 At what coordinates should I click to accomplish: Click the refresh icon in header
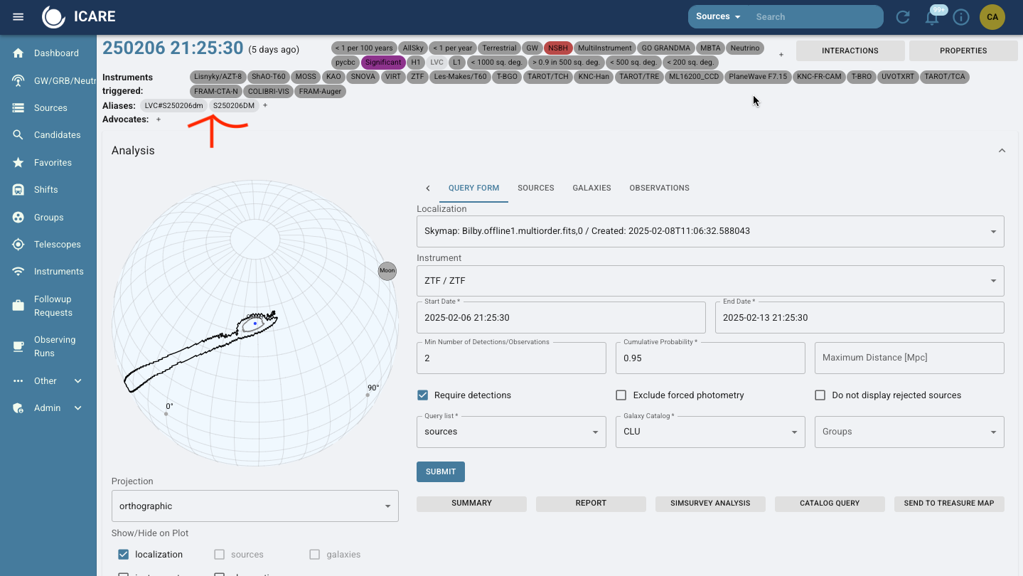tap(903, 17)
